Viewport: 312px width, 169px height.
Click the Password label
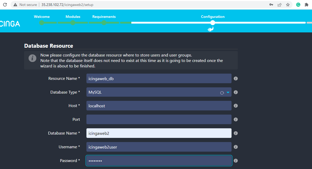click(x=70, y=161)
